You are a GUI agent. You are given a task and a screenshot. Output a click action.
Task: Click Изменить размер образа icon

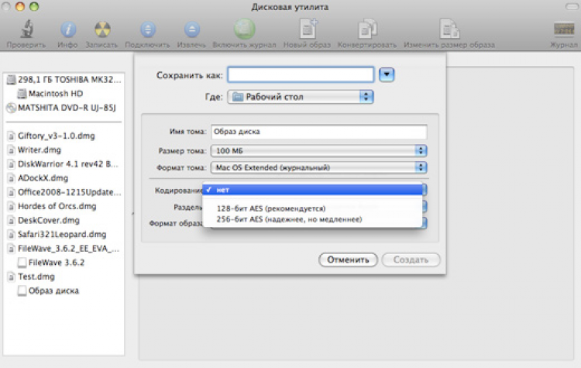pos(449,29)
